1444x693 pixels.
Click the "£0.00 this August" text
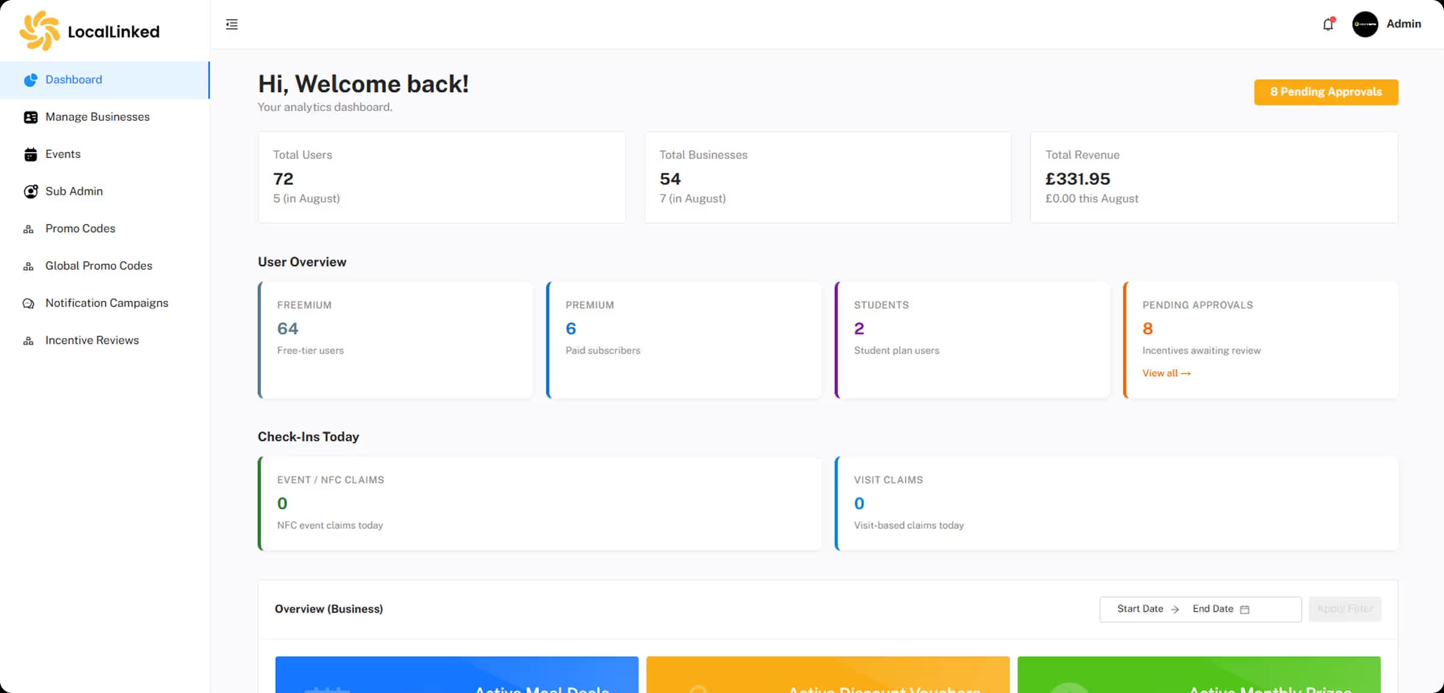coord(1092,199)
